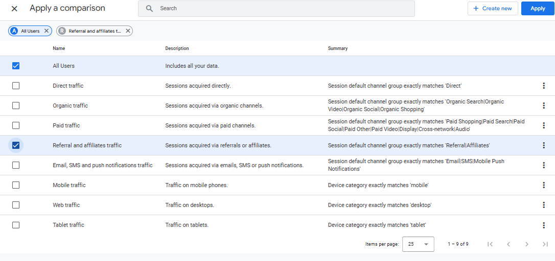Uncheck the All Users checkbox

tap(16, 66)
